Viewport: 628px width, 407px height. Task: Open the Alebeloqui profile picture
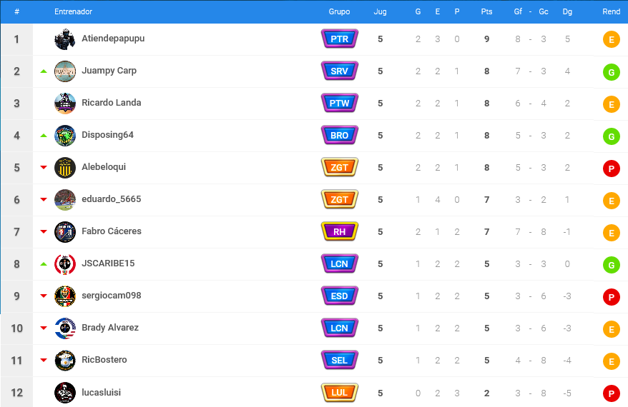coord(65,168)
